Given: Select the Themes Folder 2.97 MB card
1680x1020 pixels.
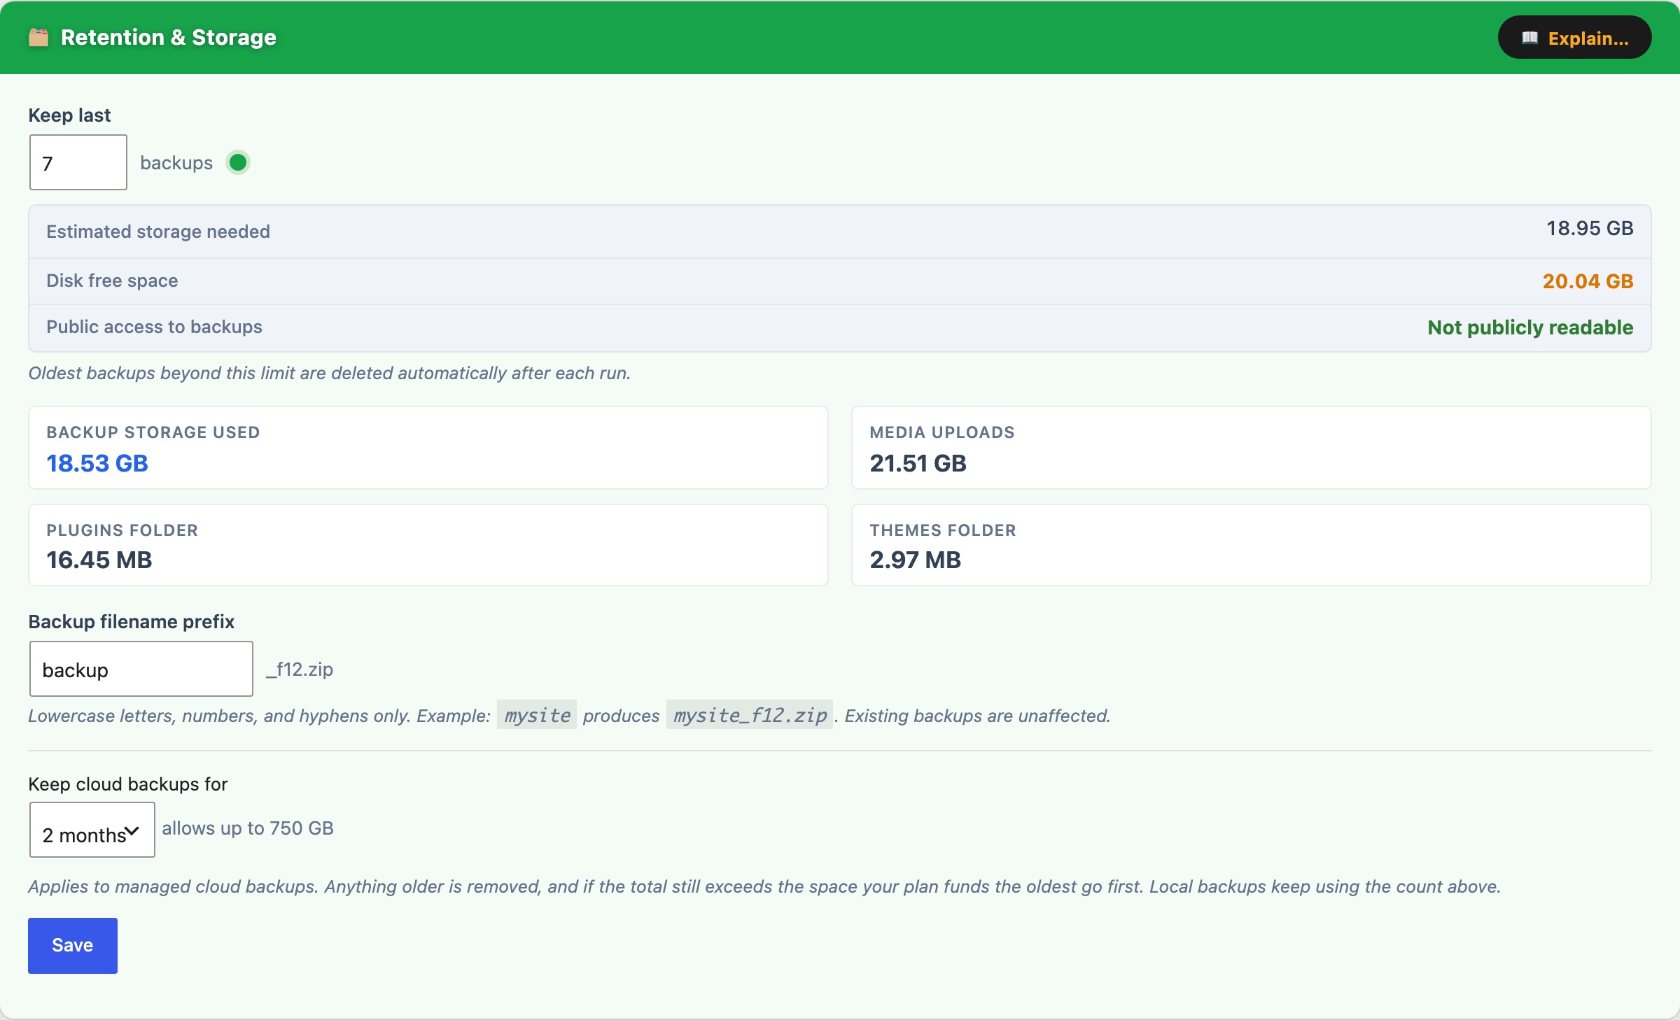Looking at the screenshot, I should (x=1252, y=545).
